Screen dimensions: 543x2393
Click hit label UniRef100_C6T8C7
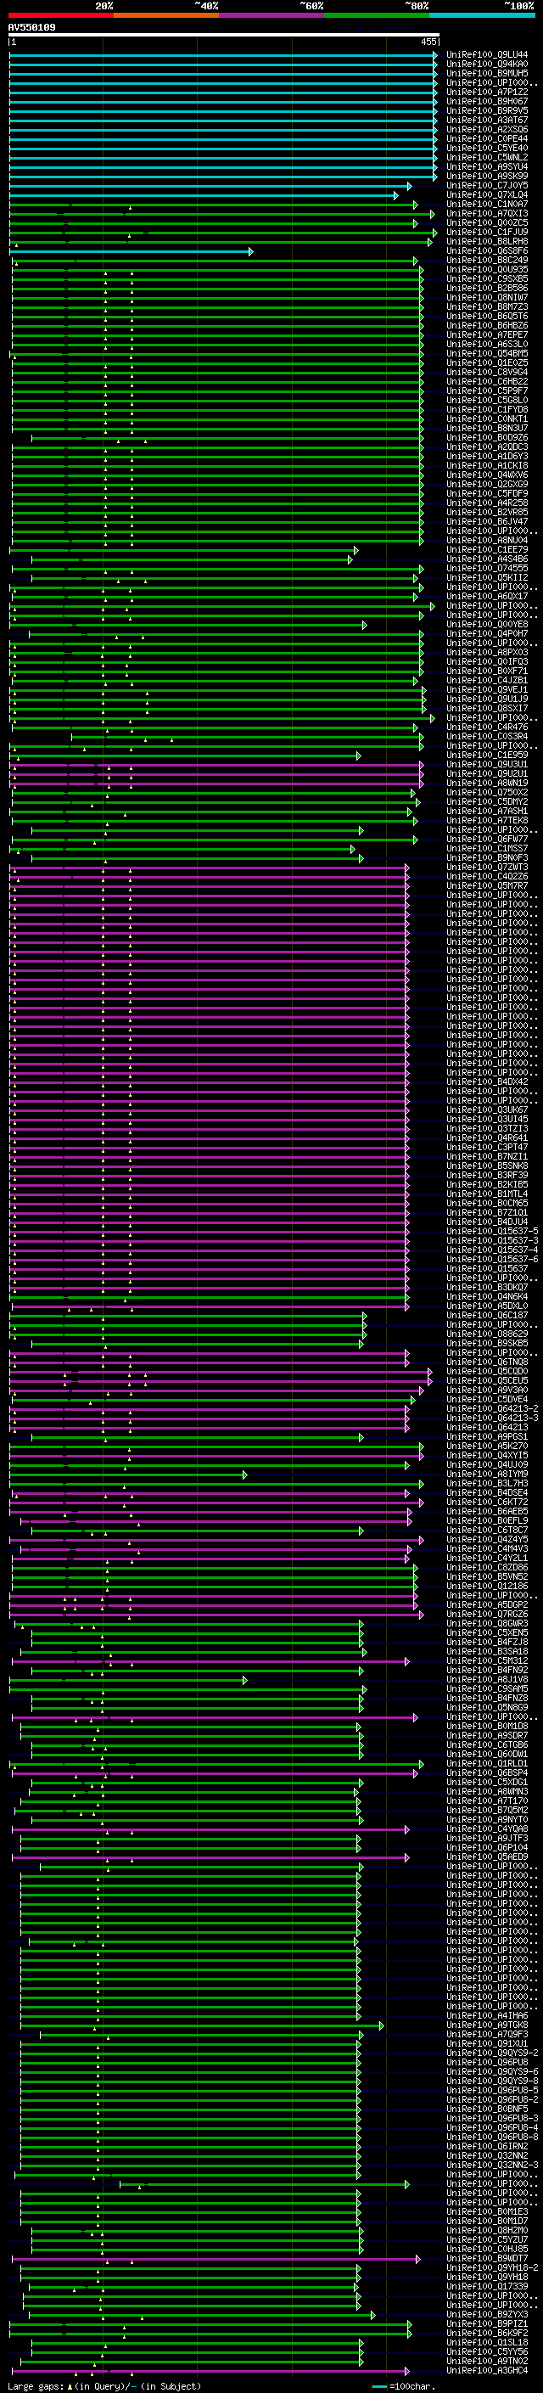tap(487, 1530)
